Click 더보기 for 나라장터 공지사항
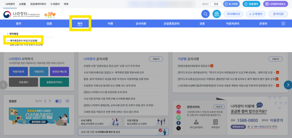Screen dimensions: 292x138 (x=156, y=59)
